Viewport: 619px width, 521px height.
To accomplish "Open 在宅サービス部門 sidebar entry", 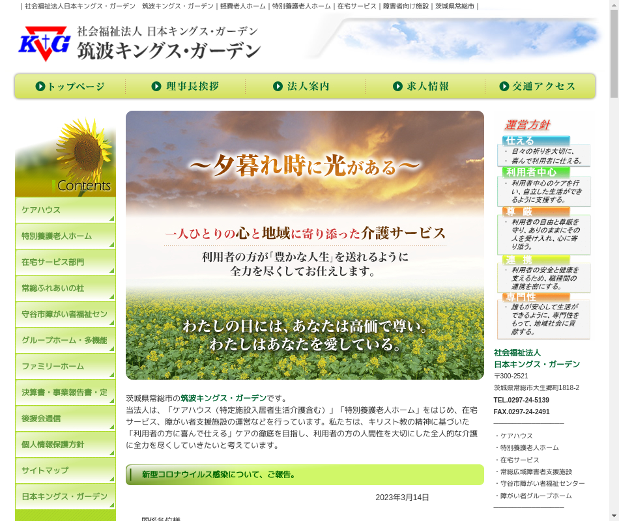I will coord(65,262).
